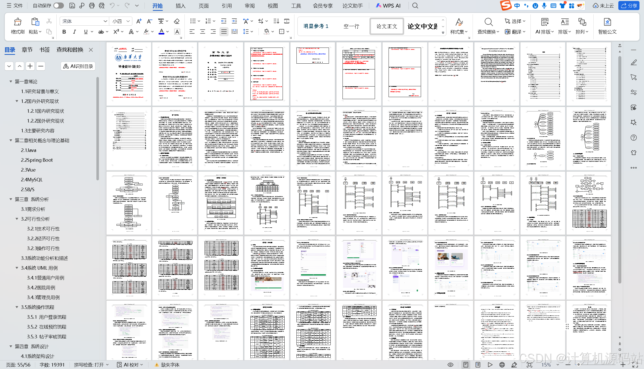Click the Save icon in title bar

(72, 6)
